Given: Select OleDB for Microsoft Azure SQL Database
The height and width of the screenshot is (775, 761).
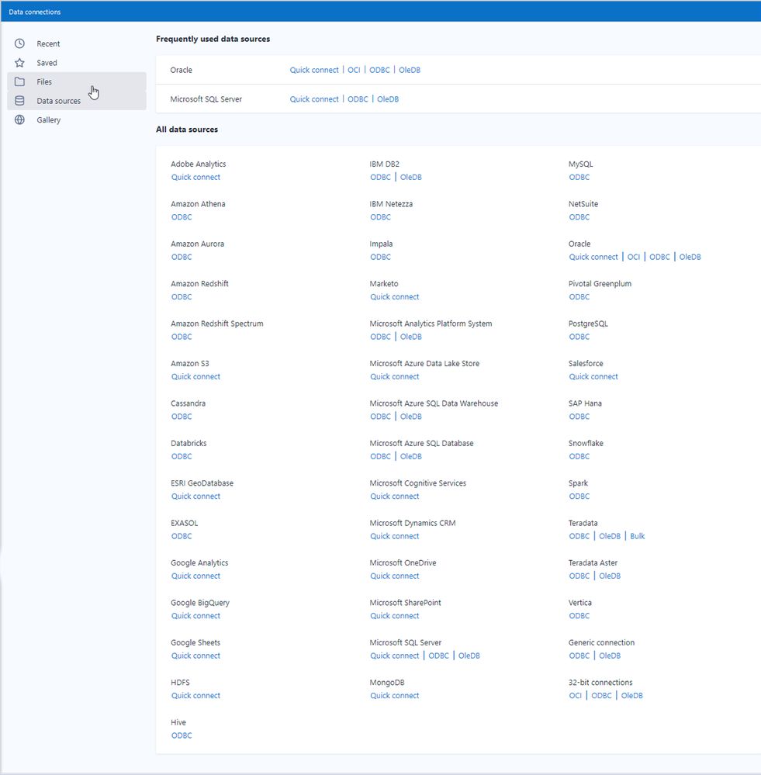Looking at the screenshot, I should click(x=410, y=457).
